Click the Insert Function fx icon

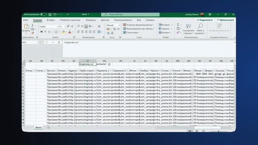point(59,42)
